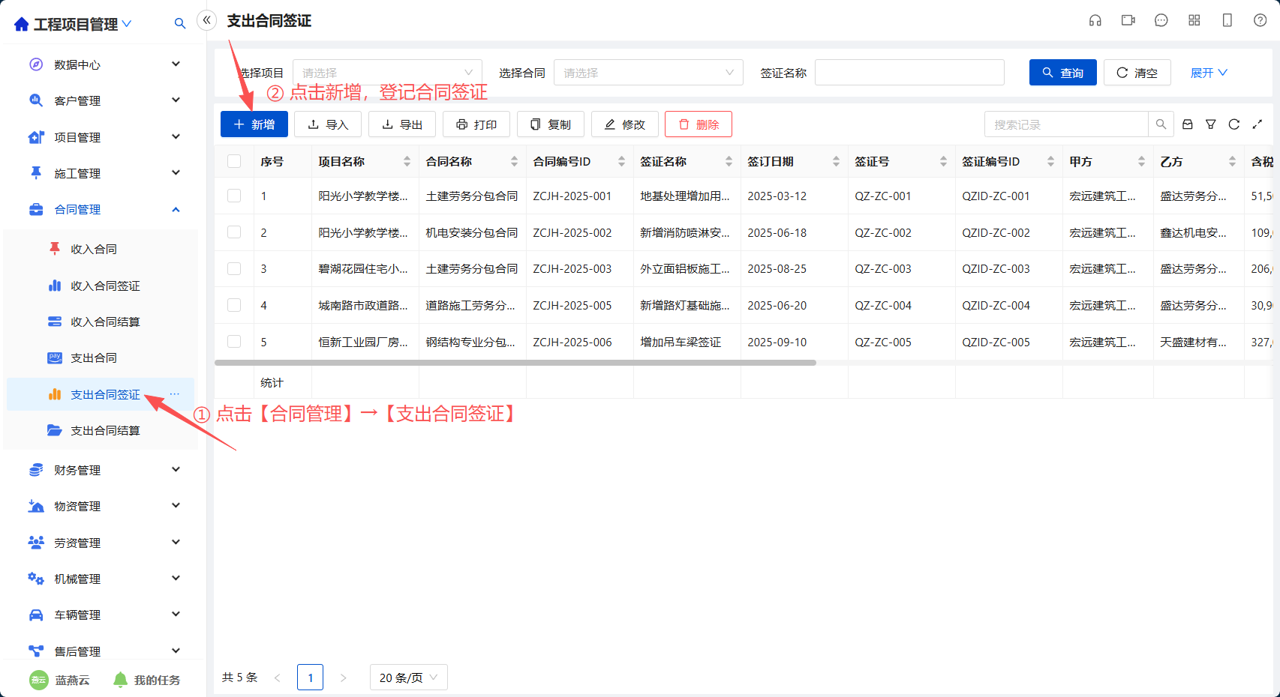This screenshot has width=1280, height=697.
Task: Click the 导入 button
Action: click(x=328, y=124)
